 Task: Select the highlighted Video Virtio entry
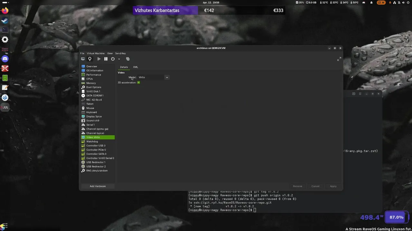click(x=98, y=137)
